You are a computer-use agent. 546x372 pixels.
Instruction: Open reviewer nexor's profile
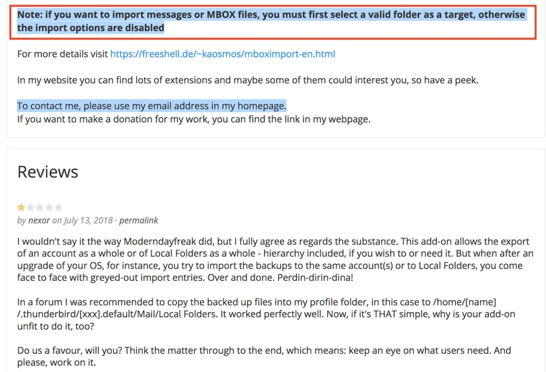[x=39, y=220]
